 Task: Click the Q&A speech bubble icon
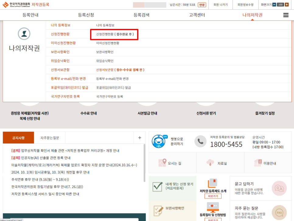coord(279,188)
